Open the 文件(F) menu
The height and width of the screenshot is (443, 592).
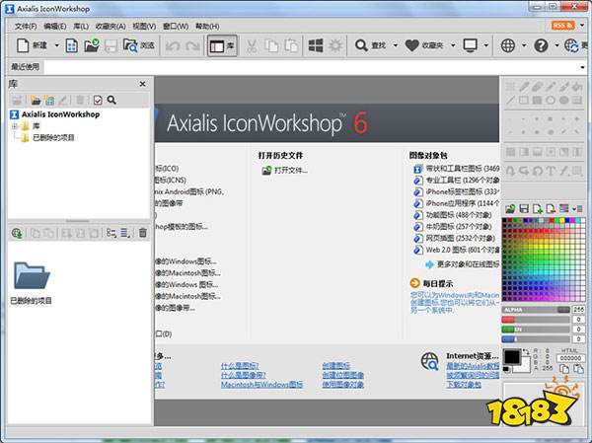tap(26, 25)
